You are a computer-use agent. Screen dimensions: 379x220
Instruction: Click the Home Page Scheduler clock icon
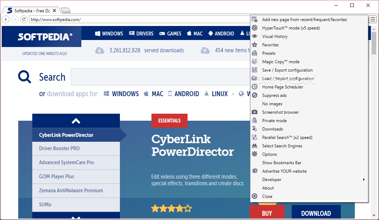pos(255,87)
